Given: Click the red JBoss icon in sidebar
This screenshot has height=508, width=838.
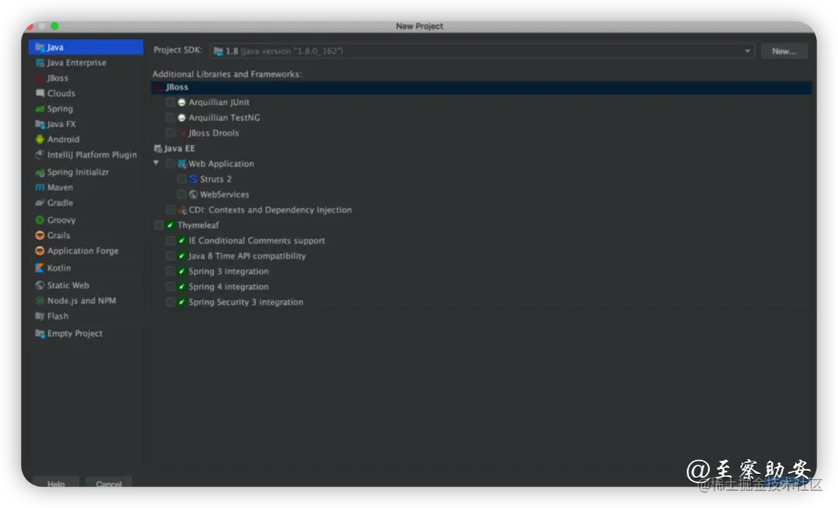Looking at the screenshot, I should [40, 78].
